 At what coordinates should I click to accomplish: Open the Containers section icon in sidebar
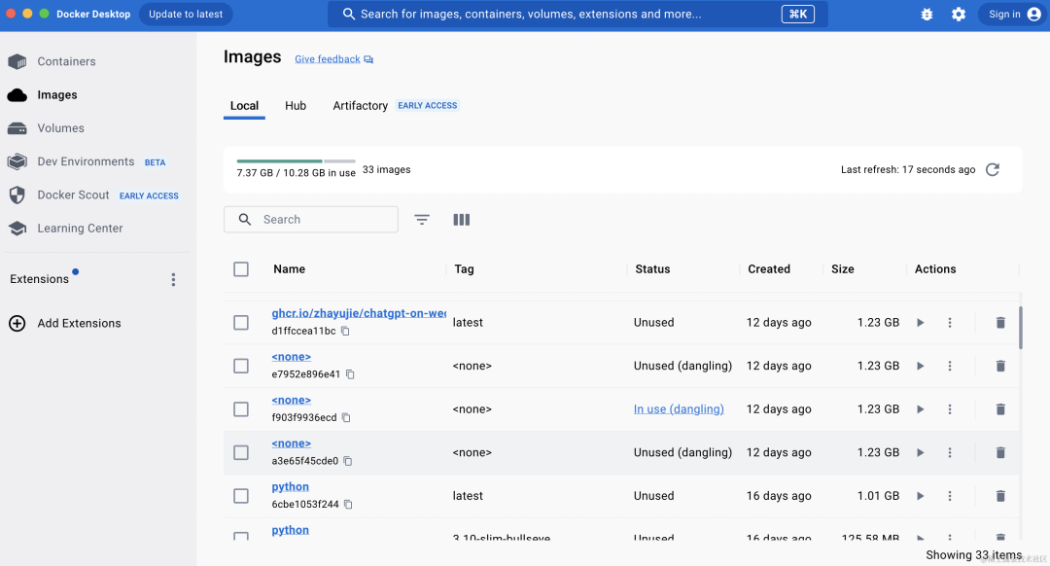point(17,61)
